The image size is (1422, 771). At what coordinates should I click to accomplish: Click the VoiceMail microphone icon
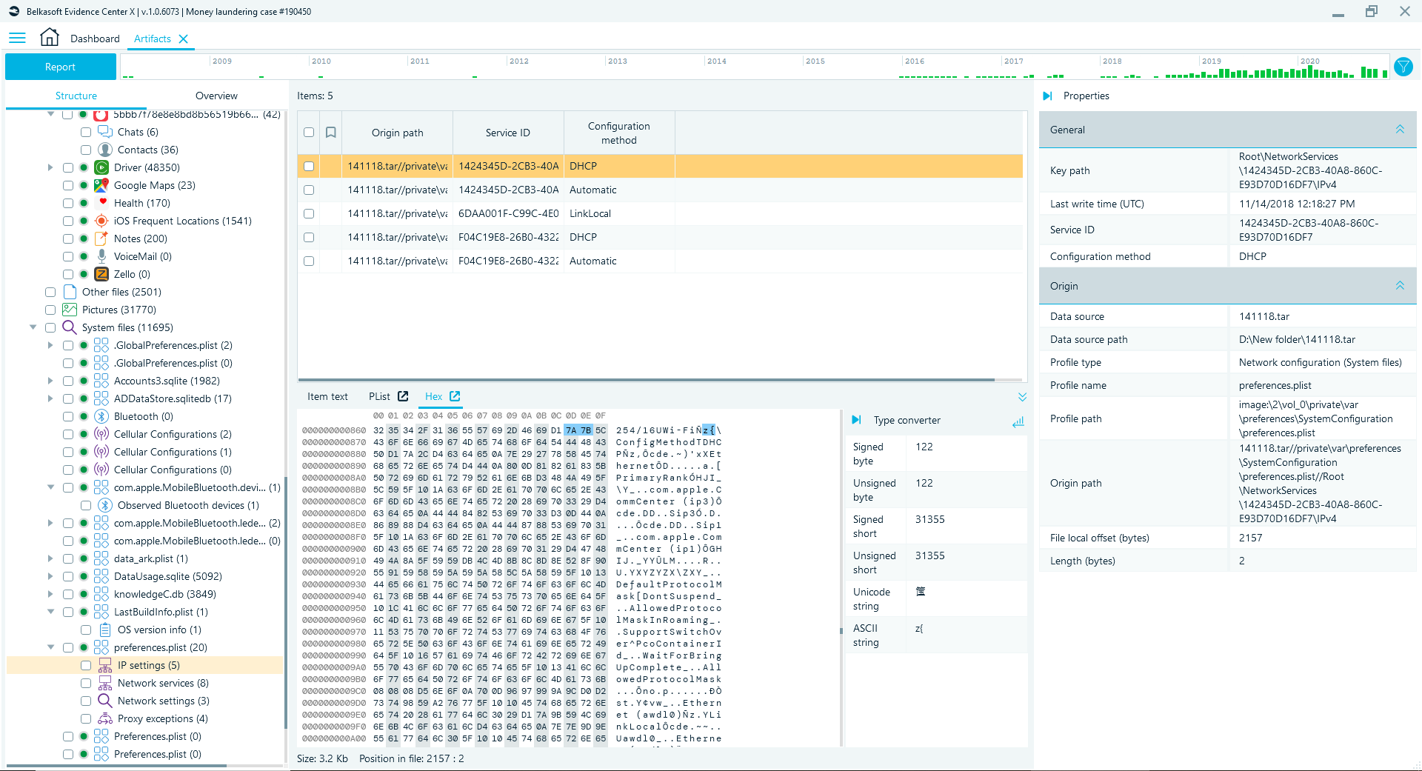tap(101, 256)
